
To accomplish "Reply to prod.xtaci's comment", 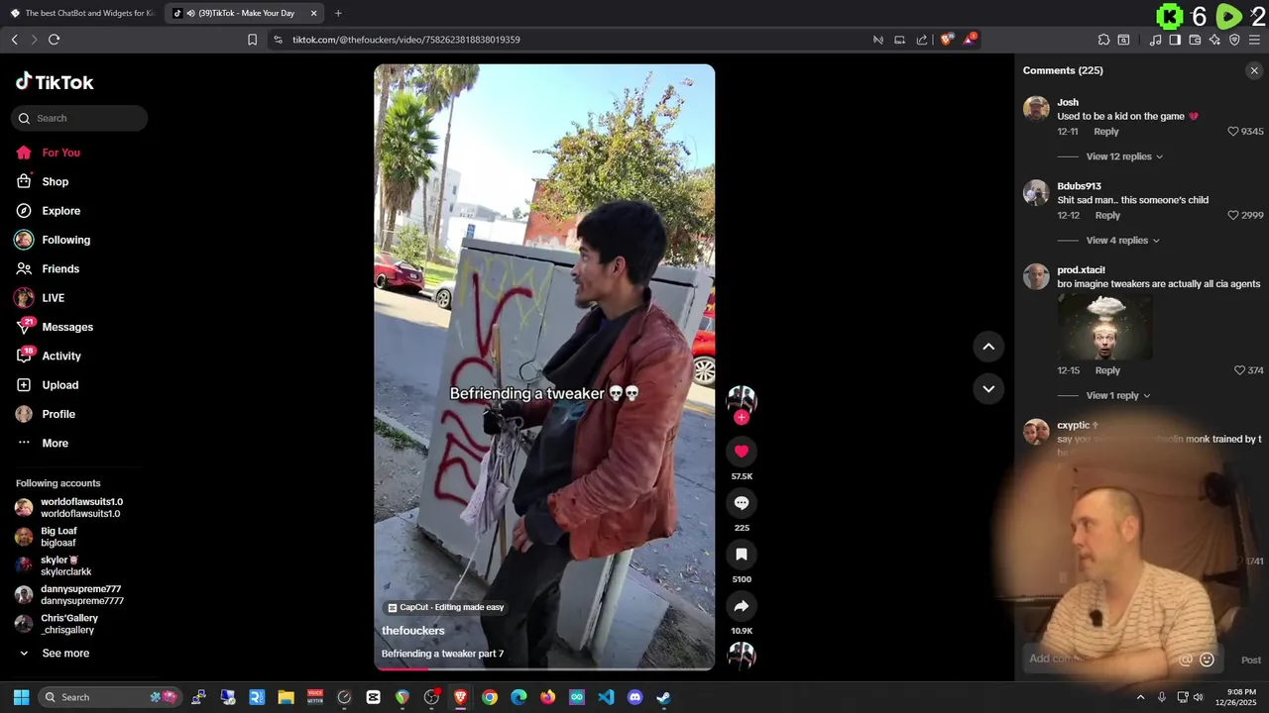I will (1107, 370).
